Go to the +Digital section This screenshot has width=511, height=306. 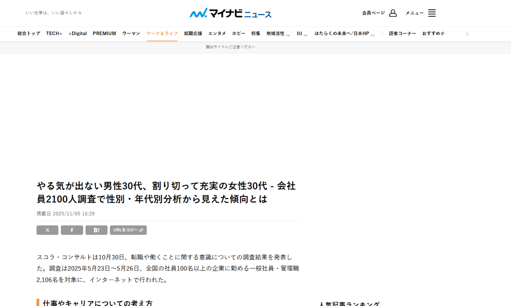(x=78, y=34)
